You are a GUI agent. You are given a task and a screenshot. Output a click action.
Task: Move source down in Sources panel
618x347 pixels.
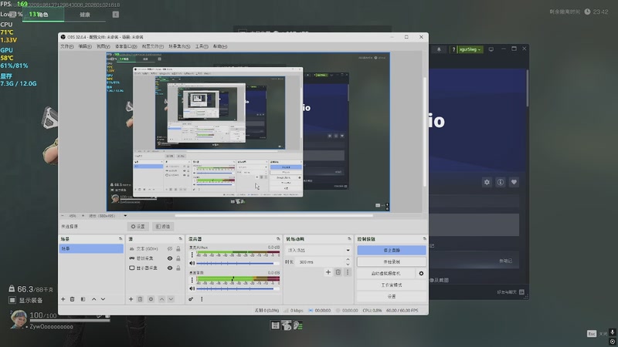point(171,299)
